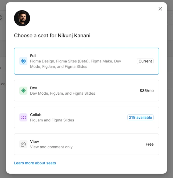The width and height of the screenshot is (173, 178).
Task: Click the green Dev seat icon
Action: tap(23, 91)
